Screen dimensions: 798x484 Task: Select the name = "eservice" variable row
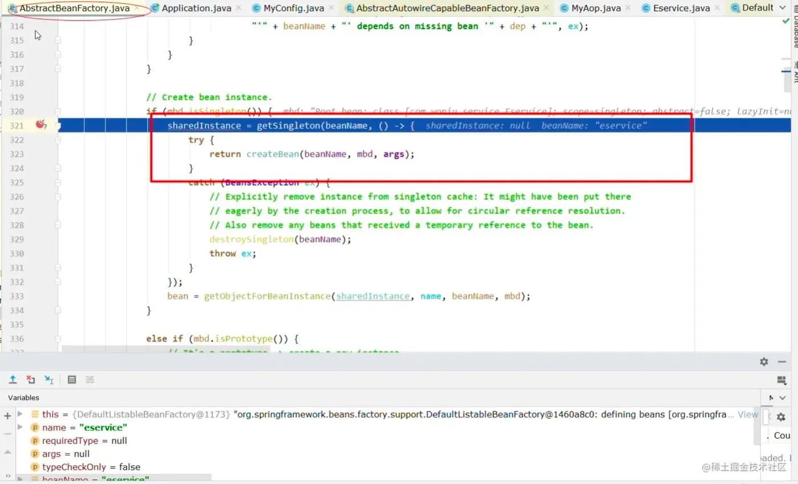point(388,427)
